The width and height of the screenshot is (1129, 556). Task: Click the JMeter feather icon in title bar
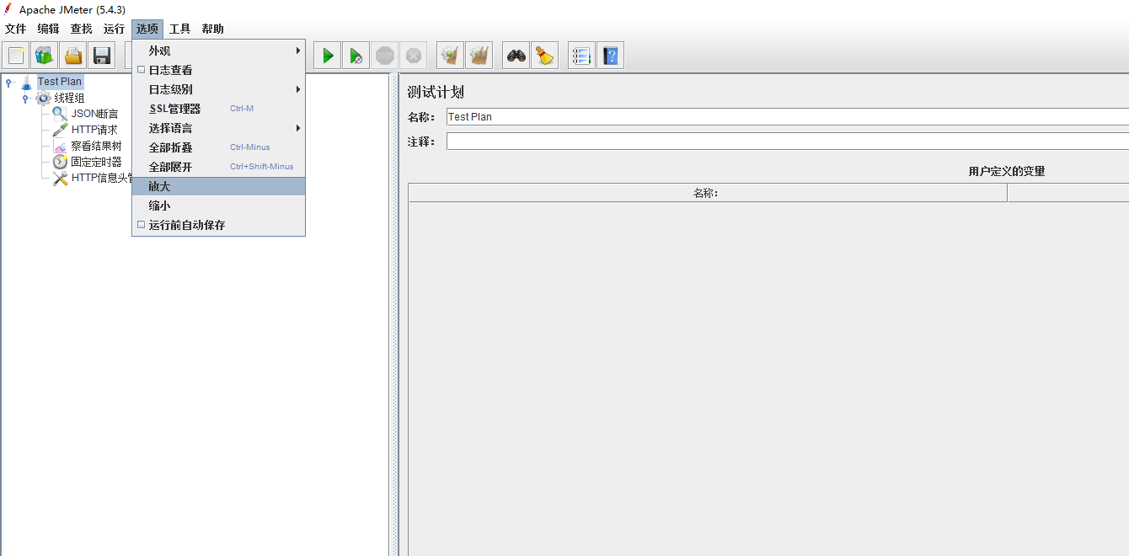pyautogui.click(x=8, y=8)
